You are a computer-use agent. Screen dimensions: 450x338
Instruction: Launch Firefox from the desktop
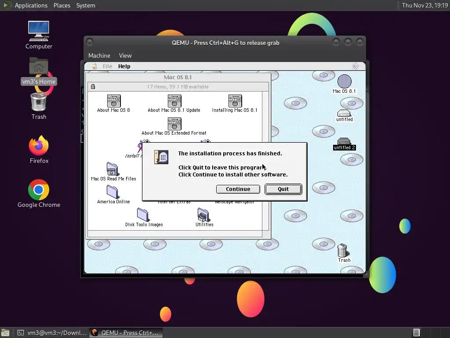point(39,145)
